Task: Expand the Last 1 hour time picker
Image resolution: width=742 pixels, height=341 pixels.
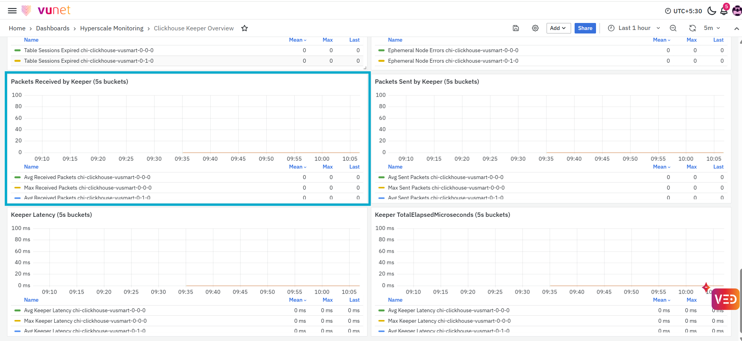Action: click(634, 28)
